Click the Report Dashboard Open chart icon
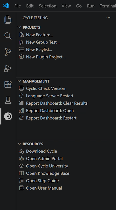The width and height of the screenshot is (116, 210). coord(21,111)
